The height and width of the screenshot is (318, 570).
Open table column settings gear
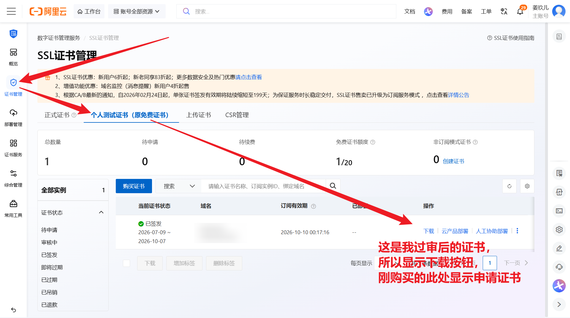(x=527, y=186)
